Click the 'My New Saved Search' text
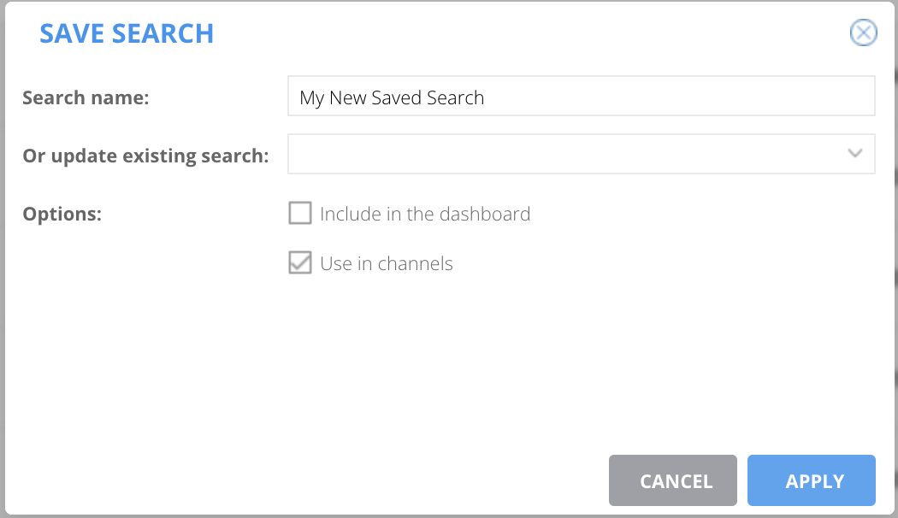This screenshot has height=518, width=898. [392, 98]
